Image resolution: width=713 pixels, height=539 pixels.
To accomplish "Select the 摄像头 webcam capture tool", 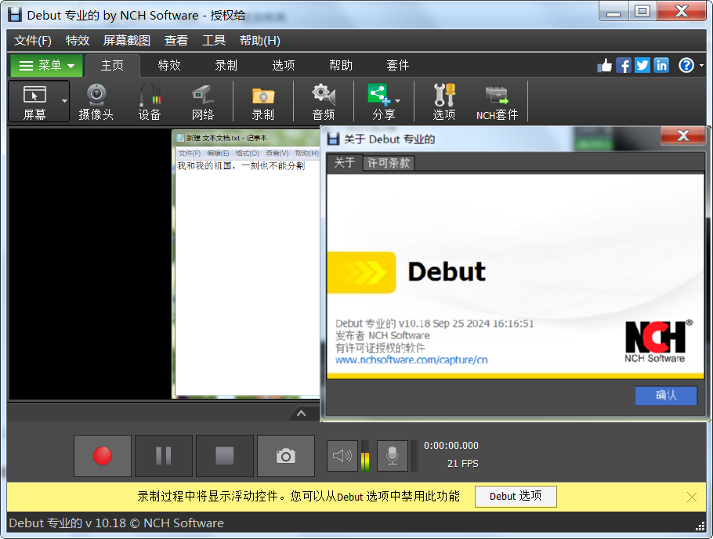I will [x=96, y=100].
